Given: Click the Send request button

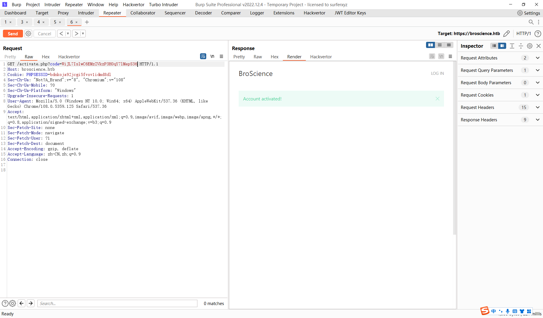Looking at the screenshot, I should (x=13, y=34).
